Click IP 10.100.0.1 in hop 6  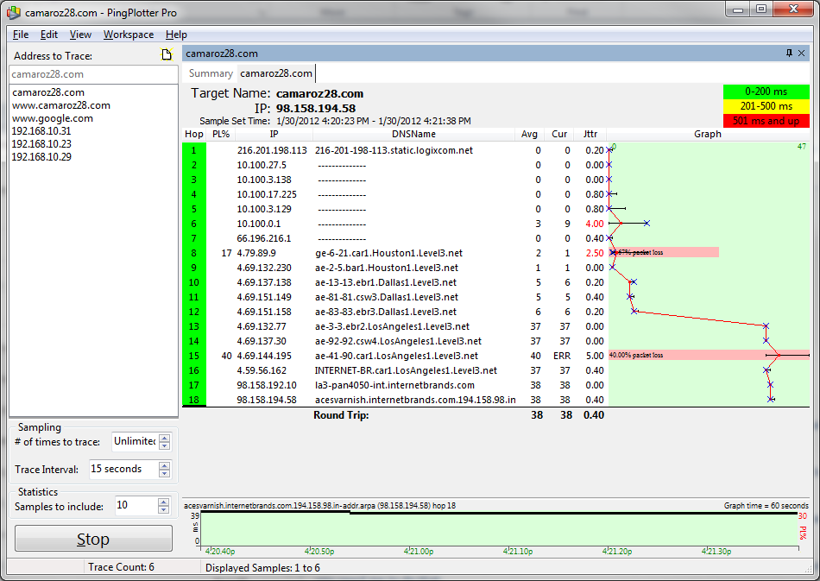click(x=258, y=224)
